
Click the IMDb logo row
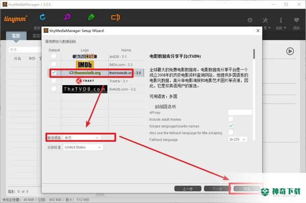point(85,65)
